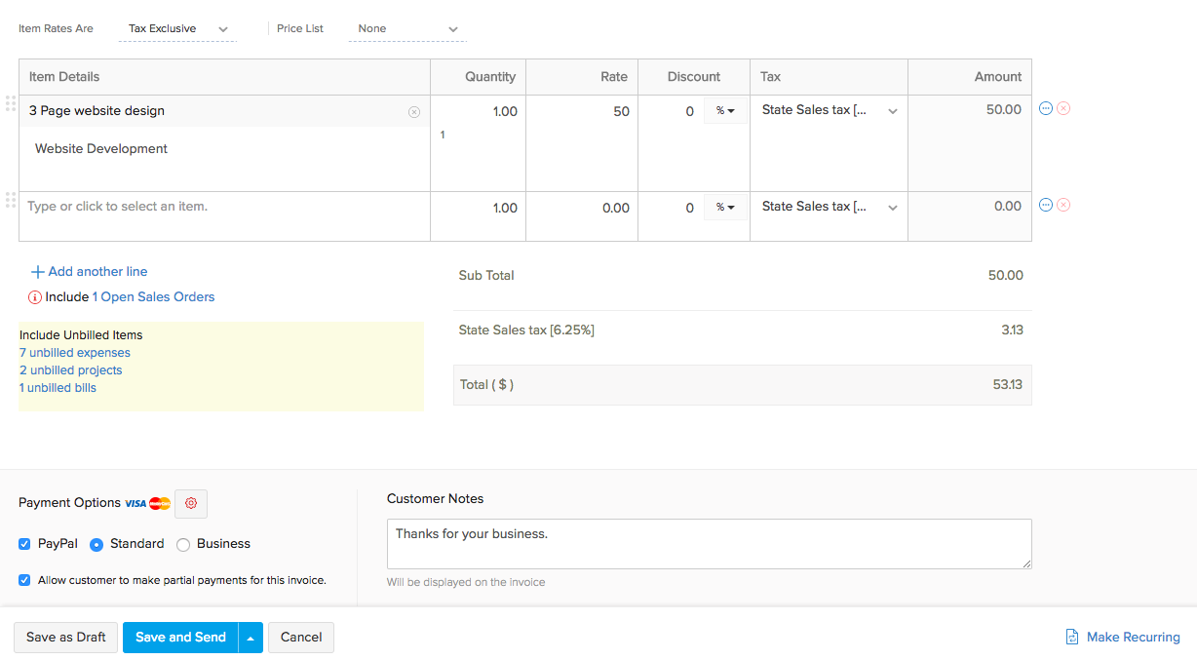
Task: Expand the Price List dropdown
Action: click(x=407, y=29)
